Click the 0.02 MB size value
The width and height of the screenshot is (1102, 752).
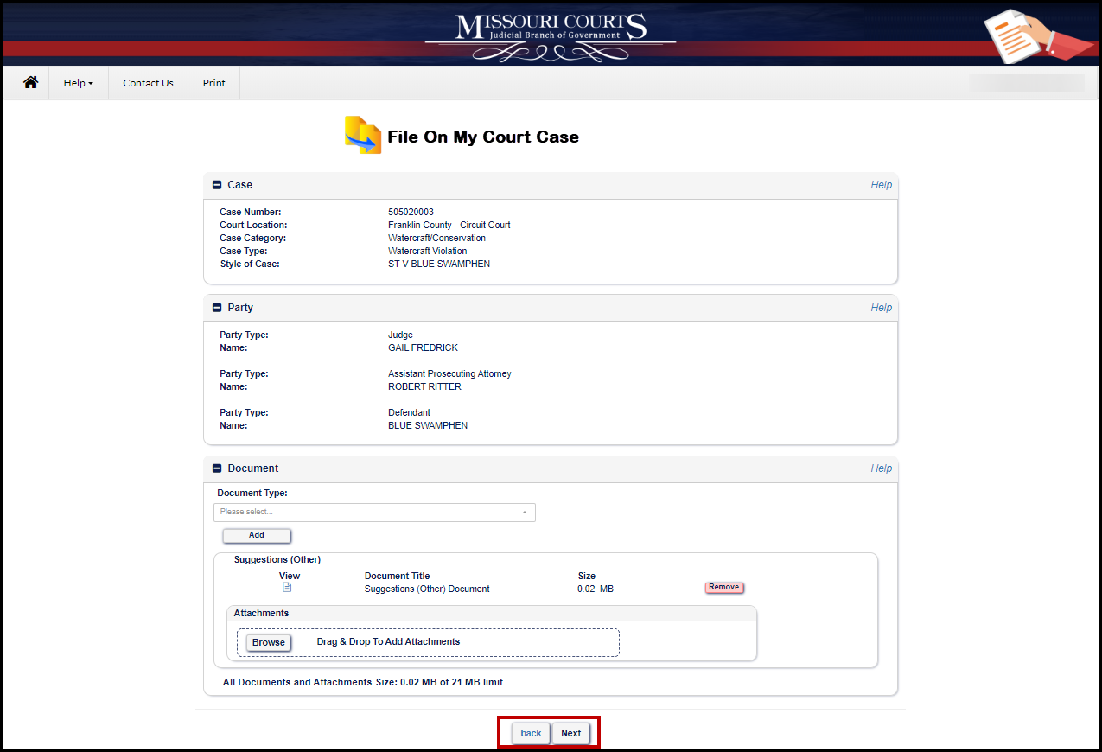(x=596, y=589)
